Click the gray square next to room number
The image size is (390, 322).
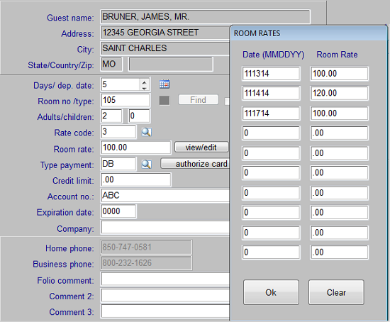pyautogui.click(x=165, y=101)
